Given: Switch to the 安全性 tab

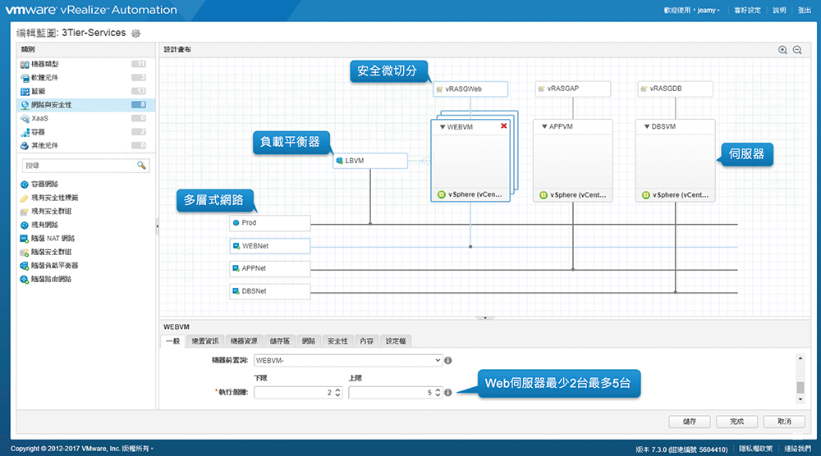Looking at the screenshot, I should pyautogui.click(x=337, y=341).
